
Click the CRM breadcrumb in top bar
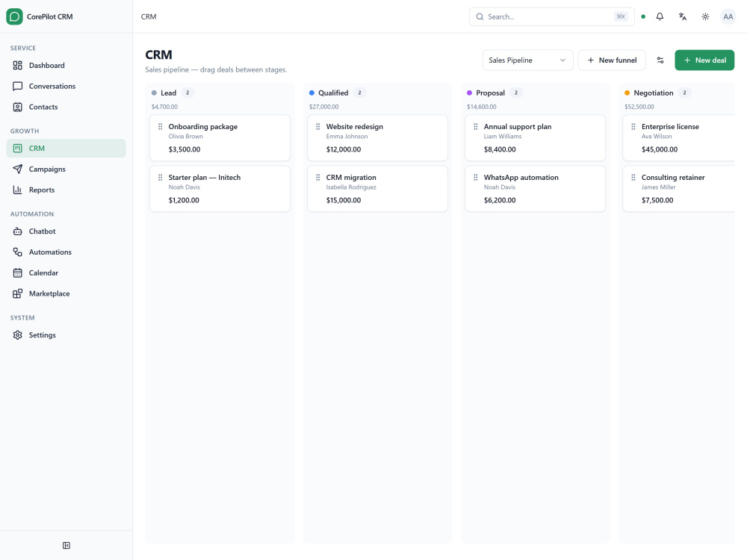pos(149,16)
